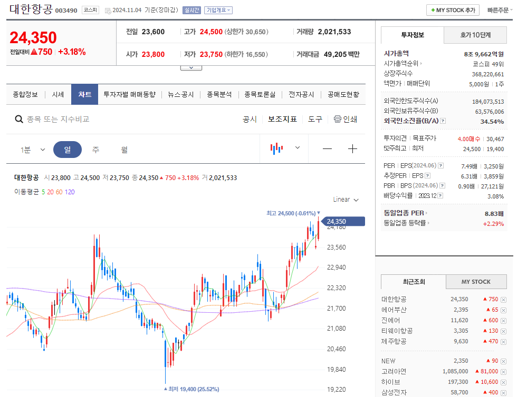
Task: Open chart type dropdown arrow
Action: pyautogui.click(x=298, y=147)
